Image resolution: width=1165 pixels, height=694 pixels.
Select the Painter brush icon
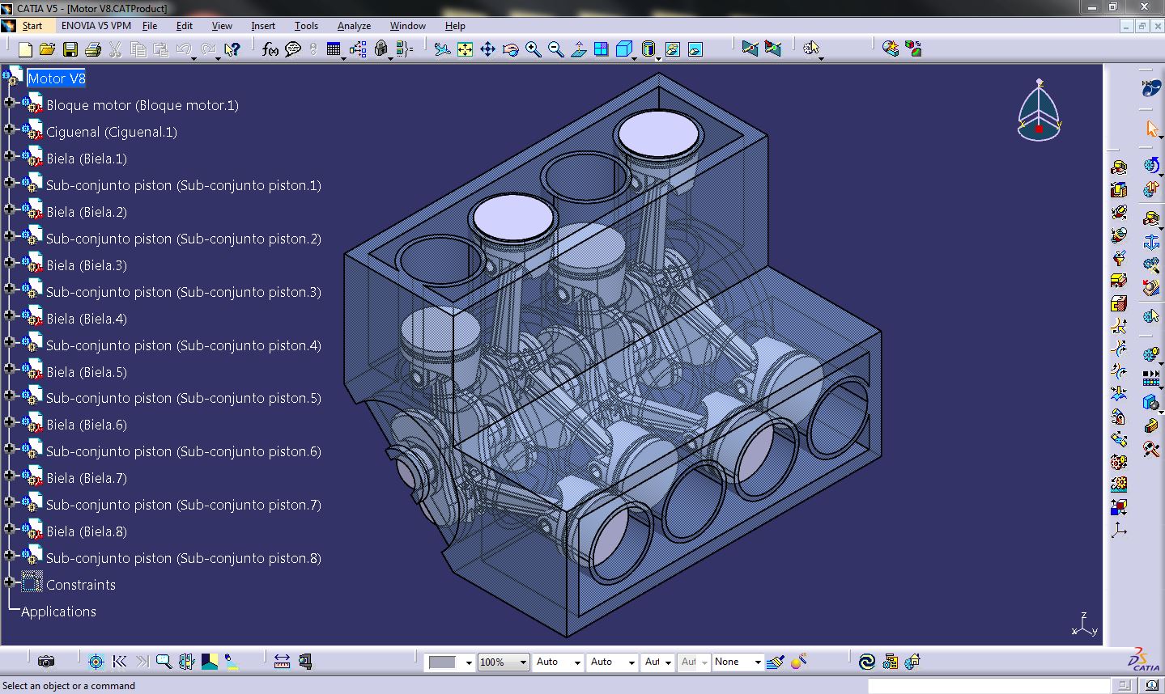776,662
